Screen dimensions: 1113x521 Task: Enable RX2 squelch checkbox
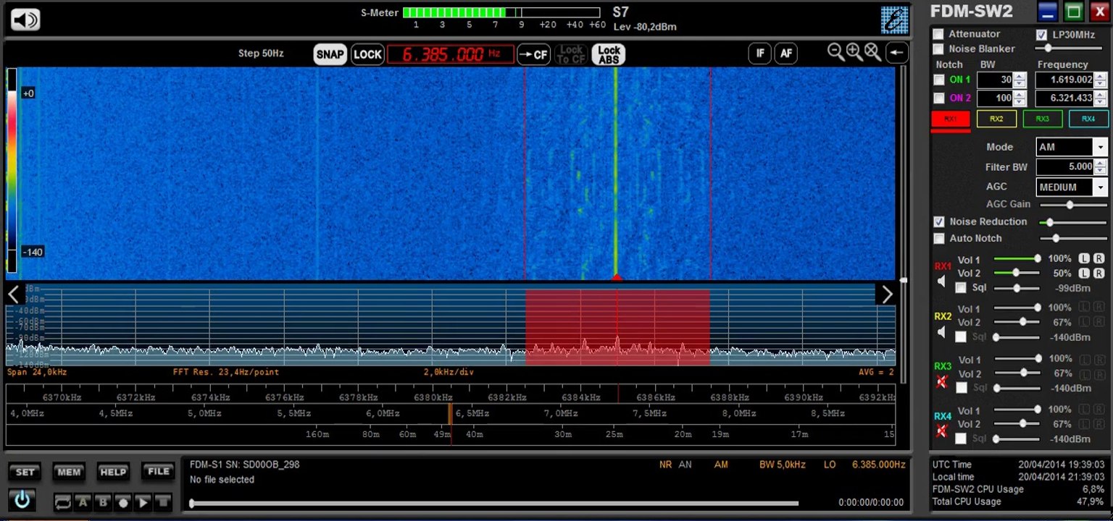tap(961, 336)
